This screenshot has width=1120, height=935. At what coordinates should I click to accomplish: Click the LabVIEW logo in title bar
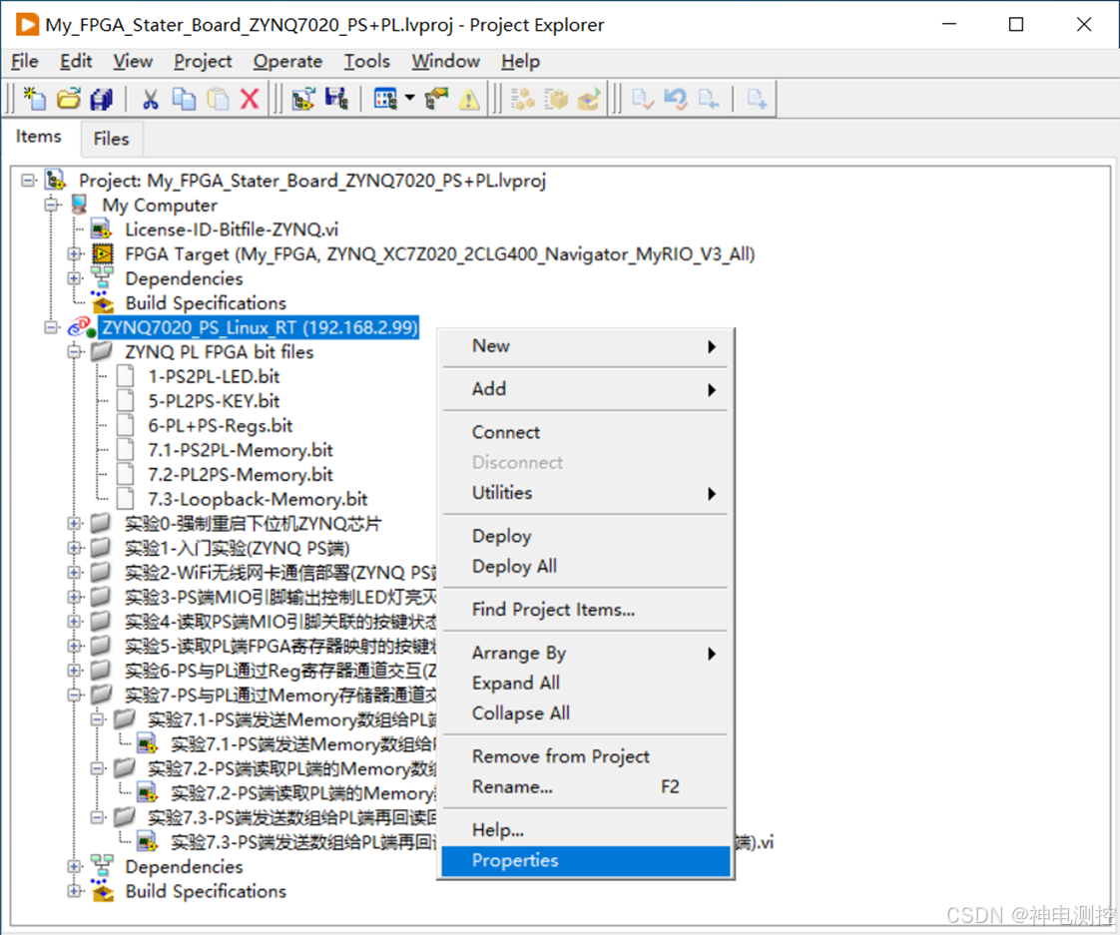(x=27, y=25)
